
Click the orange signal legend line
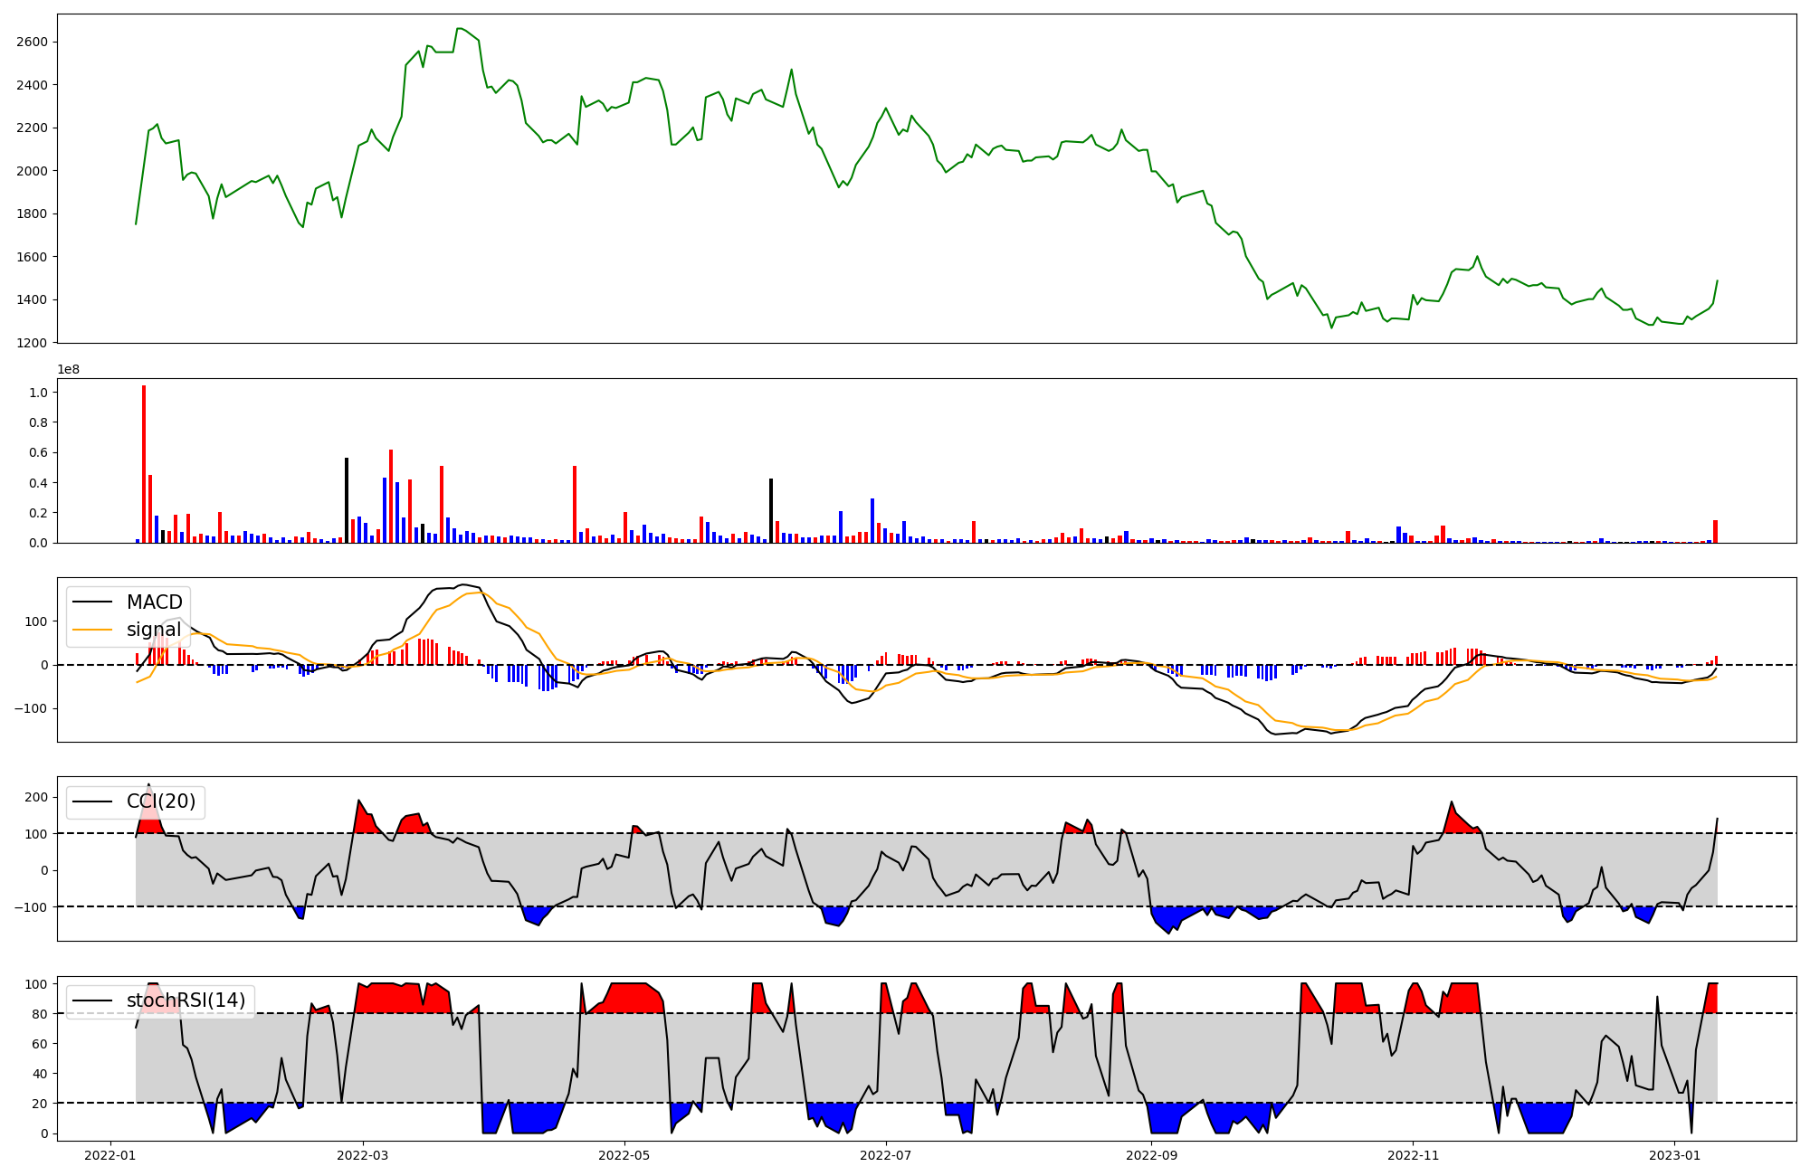pyautogui.click(x=91, y=630)
